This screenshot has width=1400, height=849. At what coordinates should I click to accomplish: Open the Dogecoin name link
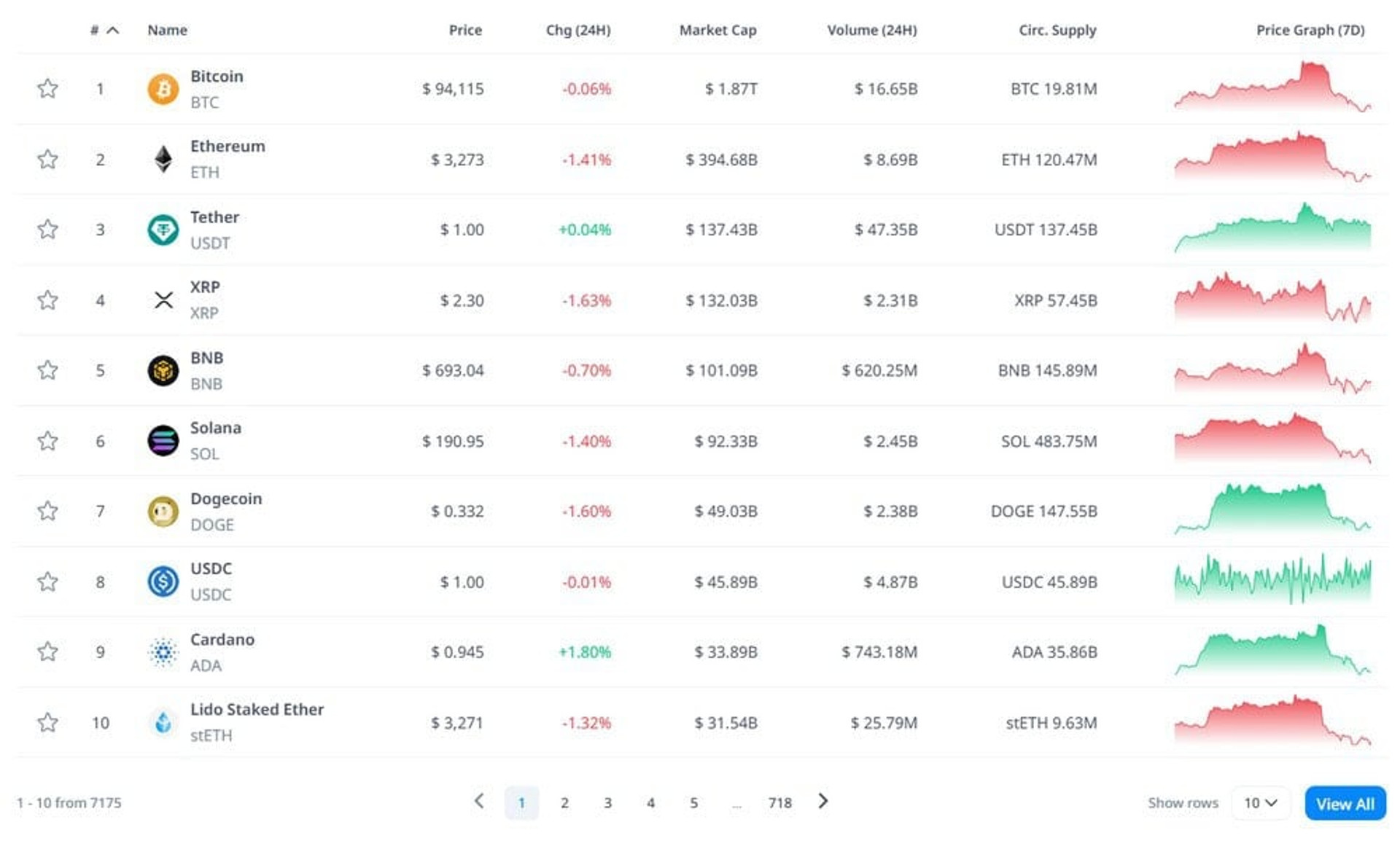(226, 498)
